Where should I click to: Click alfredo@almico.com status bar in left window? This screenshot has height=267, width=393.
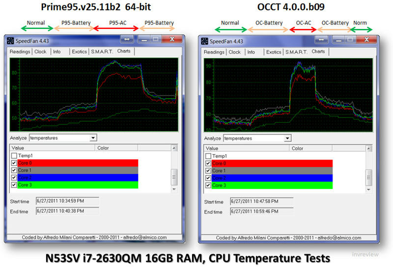pyautogui.click(x=94, y=237)
